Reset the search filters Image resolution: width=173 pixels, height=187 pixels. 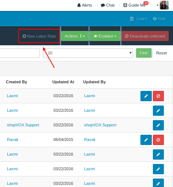[161, 53]
